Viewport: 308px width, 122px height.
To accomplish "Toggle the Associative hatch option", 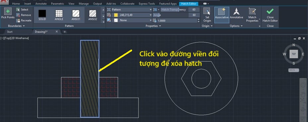I will (222, 15).
